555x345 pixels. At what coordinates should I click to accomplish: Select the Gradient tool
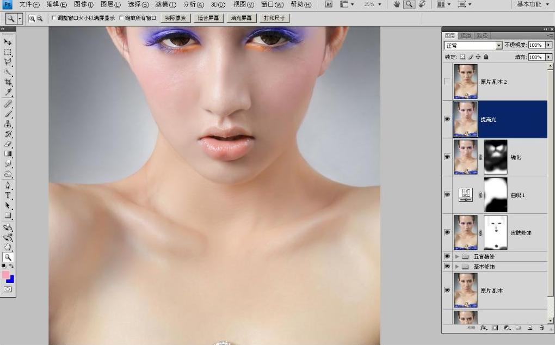[8, 154]
